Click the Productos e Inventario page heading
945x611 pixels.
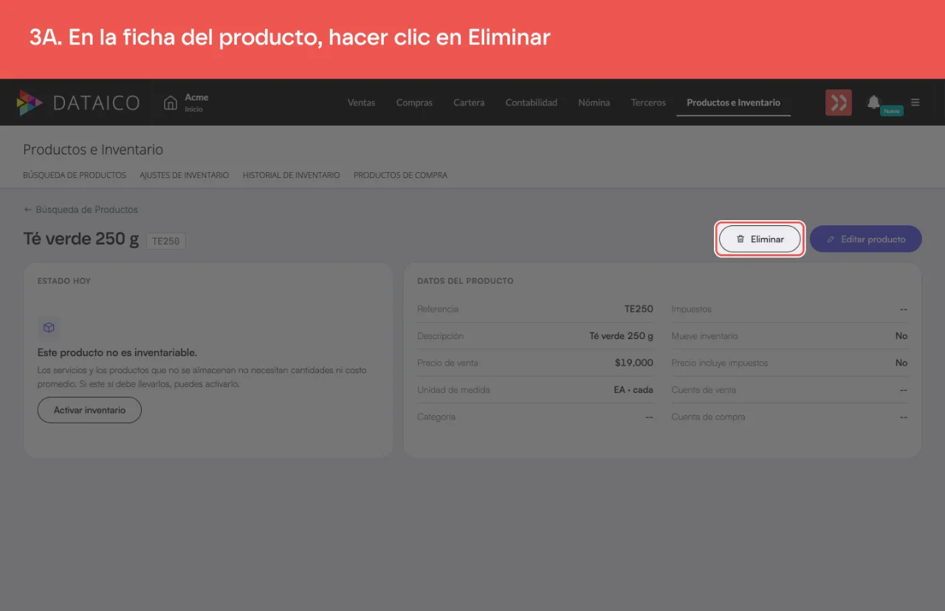(93, 150)
